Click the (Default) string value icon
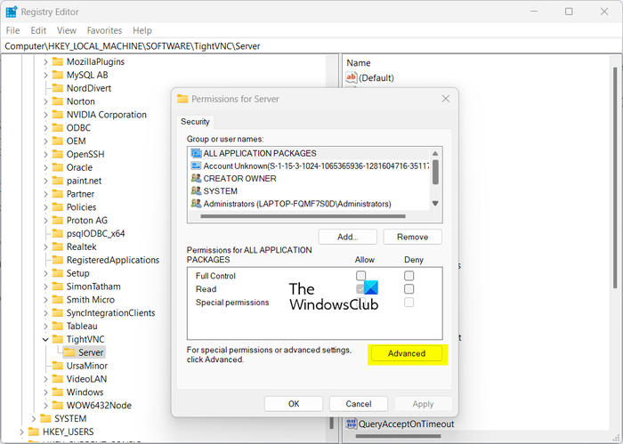Image resolution: width=623 pixels, height=444 pixels. click(352, 77)
